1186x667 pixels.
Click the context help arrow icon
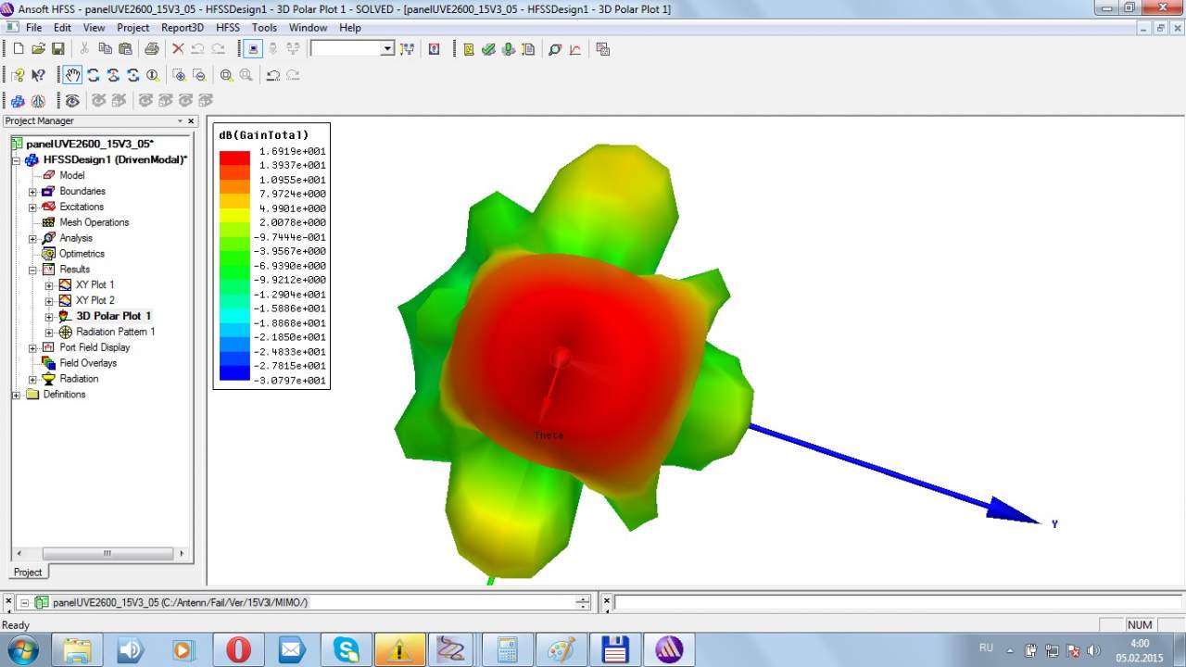pos(38,75)
